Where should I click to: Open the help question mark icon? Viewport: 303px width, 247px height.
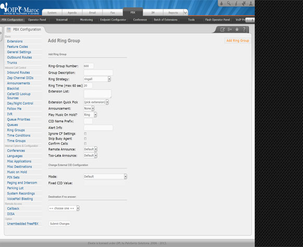[244, 29]
